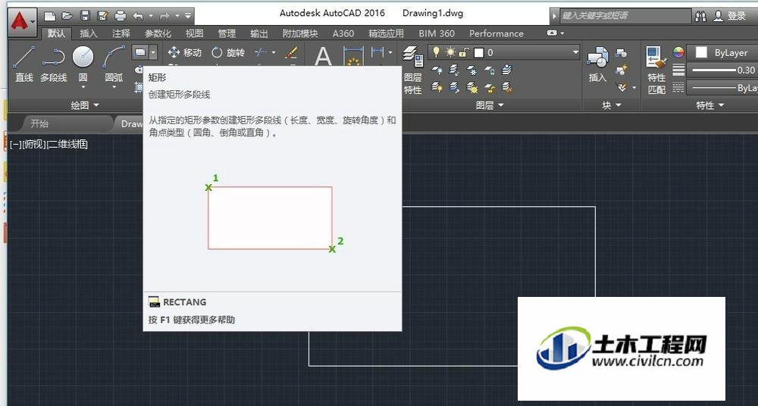This screenshot has width=758, height=406.
Task: Click layer 0 color swatch in layer dropdown
Action: [x=478, y=52]
